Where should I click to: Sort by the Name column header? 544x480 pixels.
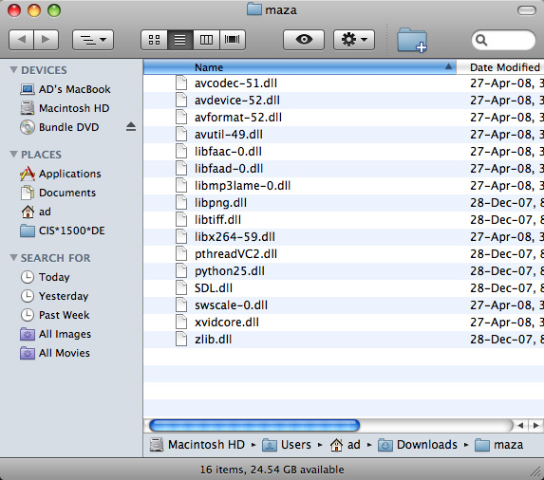click(x=300, y=67)
